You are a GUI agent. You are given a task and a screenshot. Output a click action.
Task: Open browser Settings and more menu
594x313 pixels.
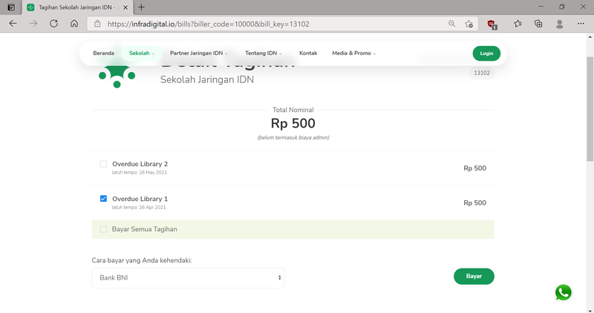coord(581,24)
